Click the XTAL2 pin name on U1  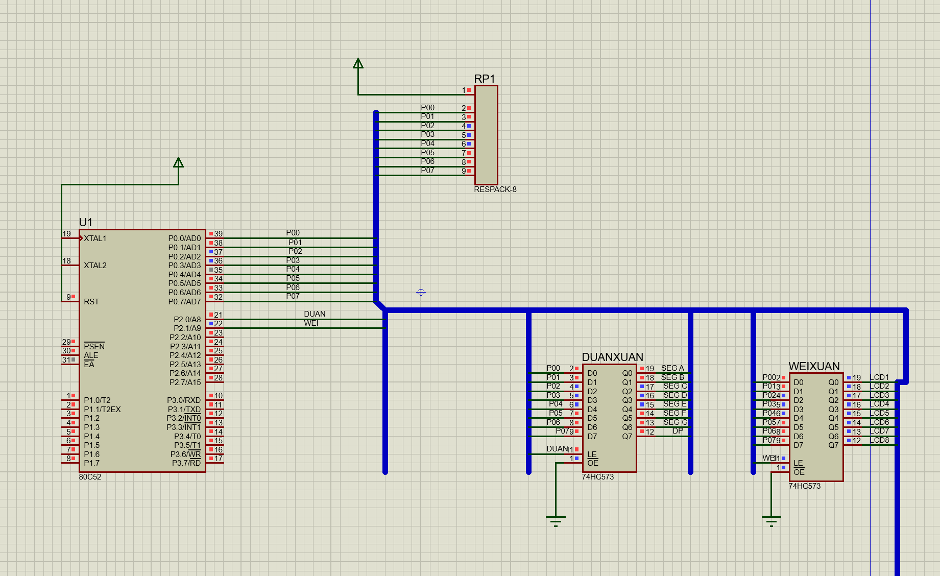(x=95, y=266)
